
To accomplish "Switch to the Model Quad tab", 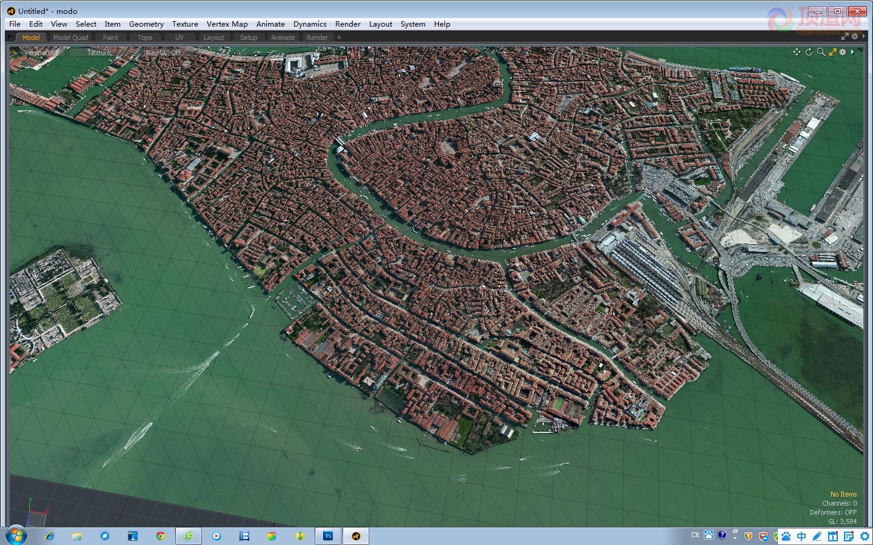I will tap(70, 38).
